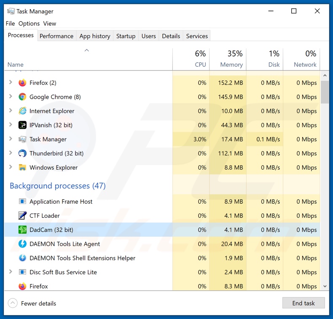Switch to the Services tab

tap(197, 36)
